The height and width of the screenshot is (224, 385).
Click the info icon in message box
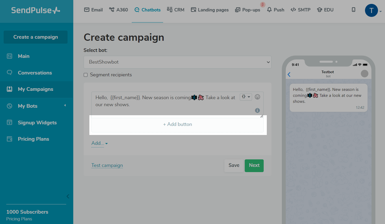coord(257,110)
